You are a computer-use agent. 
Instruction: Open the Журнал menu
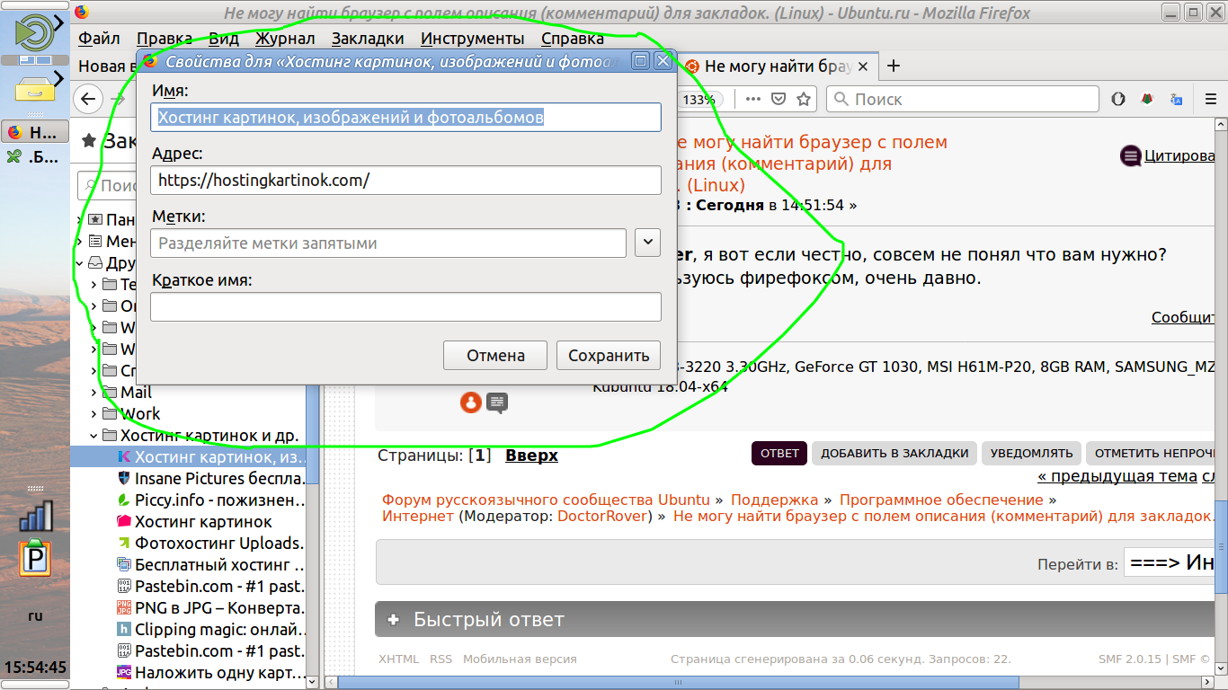(x=285, y=38)
